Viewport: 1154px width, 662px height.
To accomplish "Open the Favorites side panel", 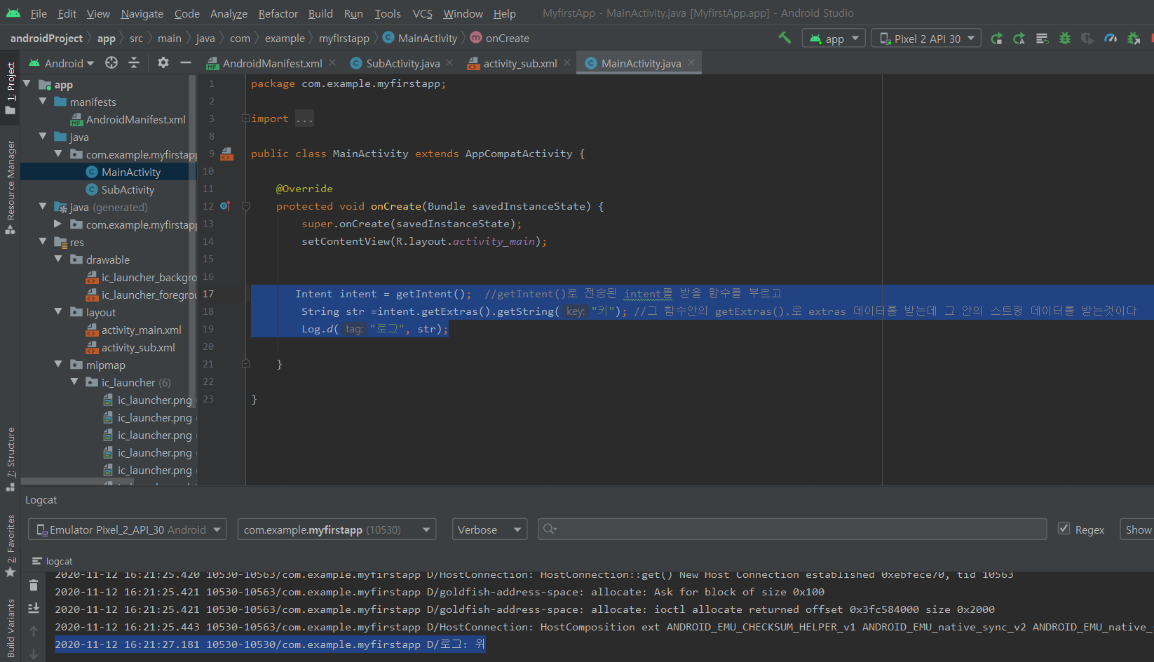I will (x=11, y=546).
